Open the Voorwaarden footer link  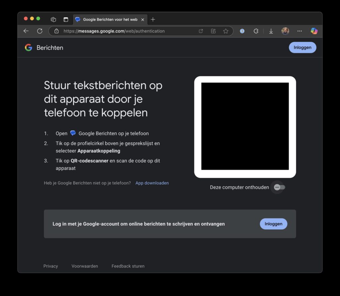85,266
